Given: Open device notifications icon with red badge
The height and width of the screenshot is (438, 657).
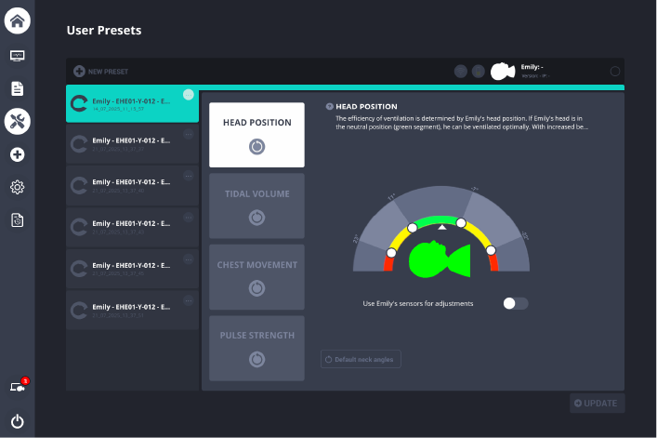Looking at the screenshot, I should point(17,387).
